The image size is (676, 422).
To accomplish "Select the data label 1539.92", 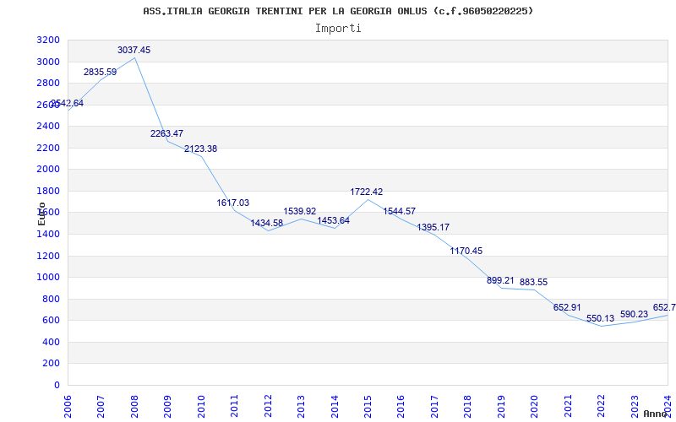I will click(x=300, y=212).
